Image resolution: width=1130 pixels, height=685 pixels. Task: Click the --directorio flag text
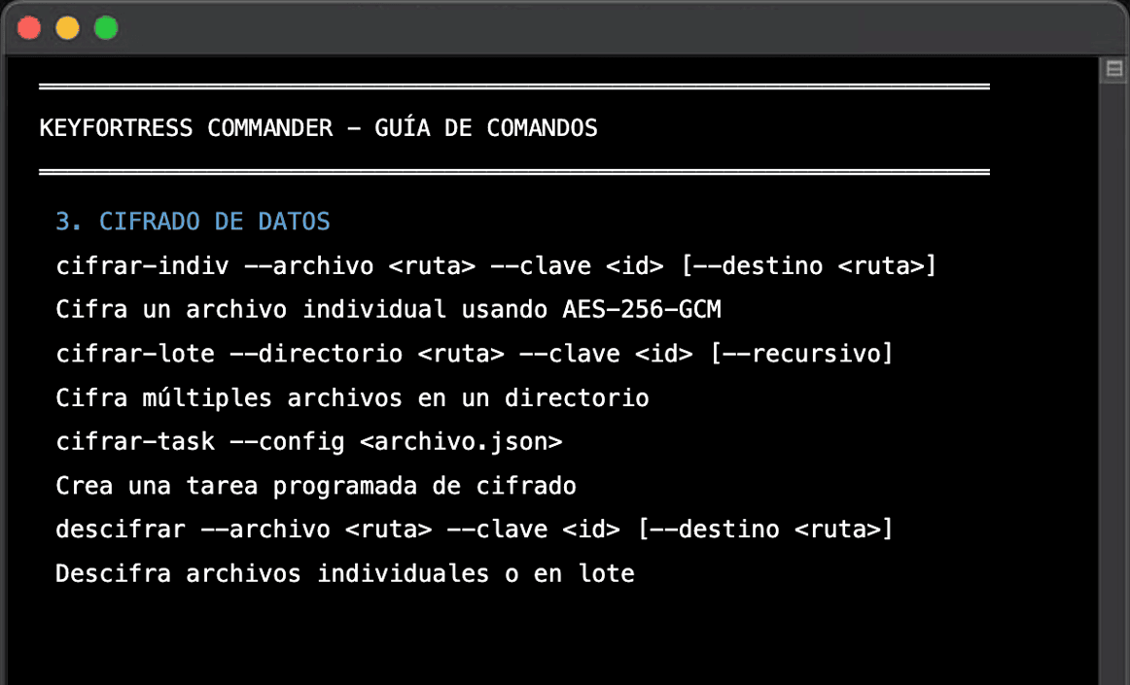click(316, 354)
